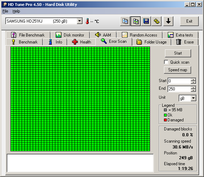The height and width of the screenshot is (177, 204).
Task: Select the Folder Usage tab
Action: 151,42
